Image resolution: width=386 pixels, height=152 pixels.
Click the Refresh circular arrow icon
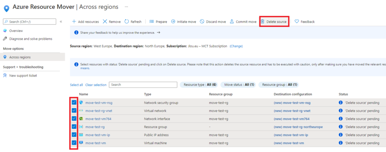tap(127, 21)
